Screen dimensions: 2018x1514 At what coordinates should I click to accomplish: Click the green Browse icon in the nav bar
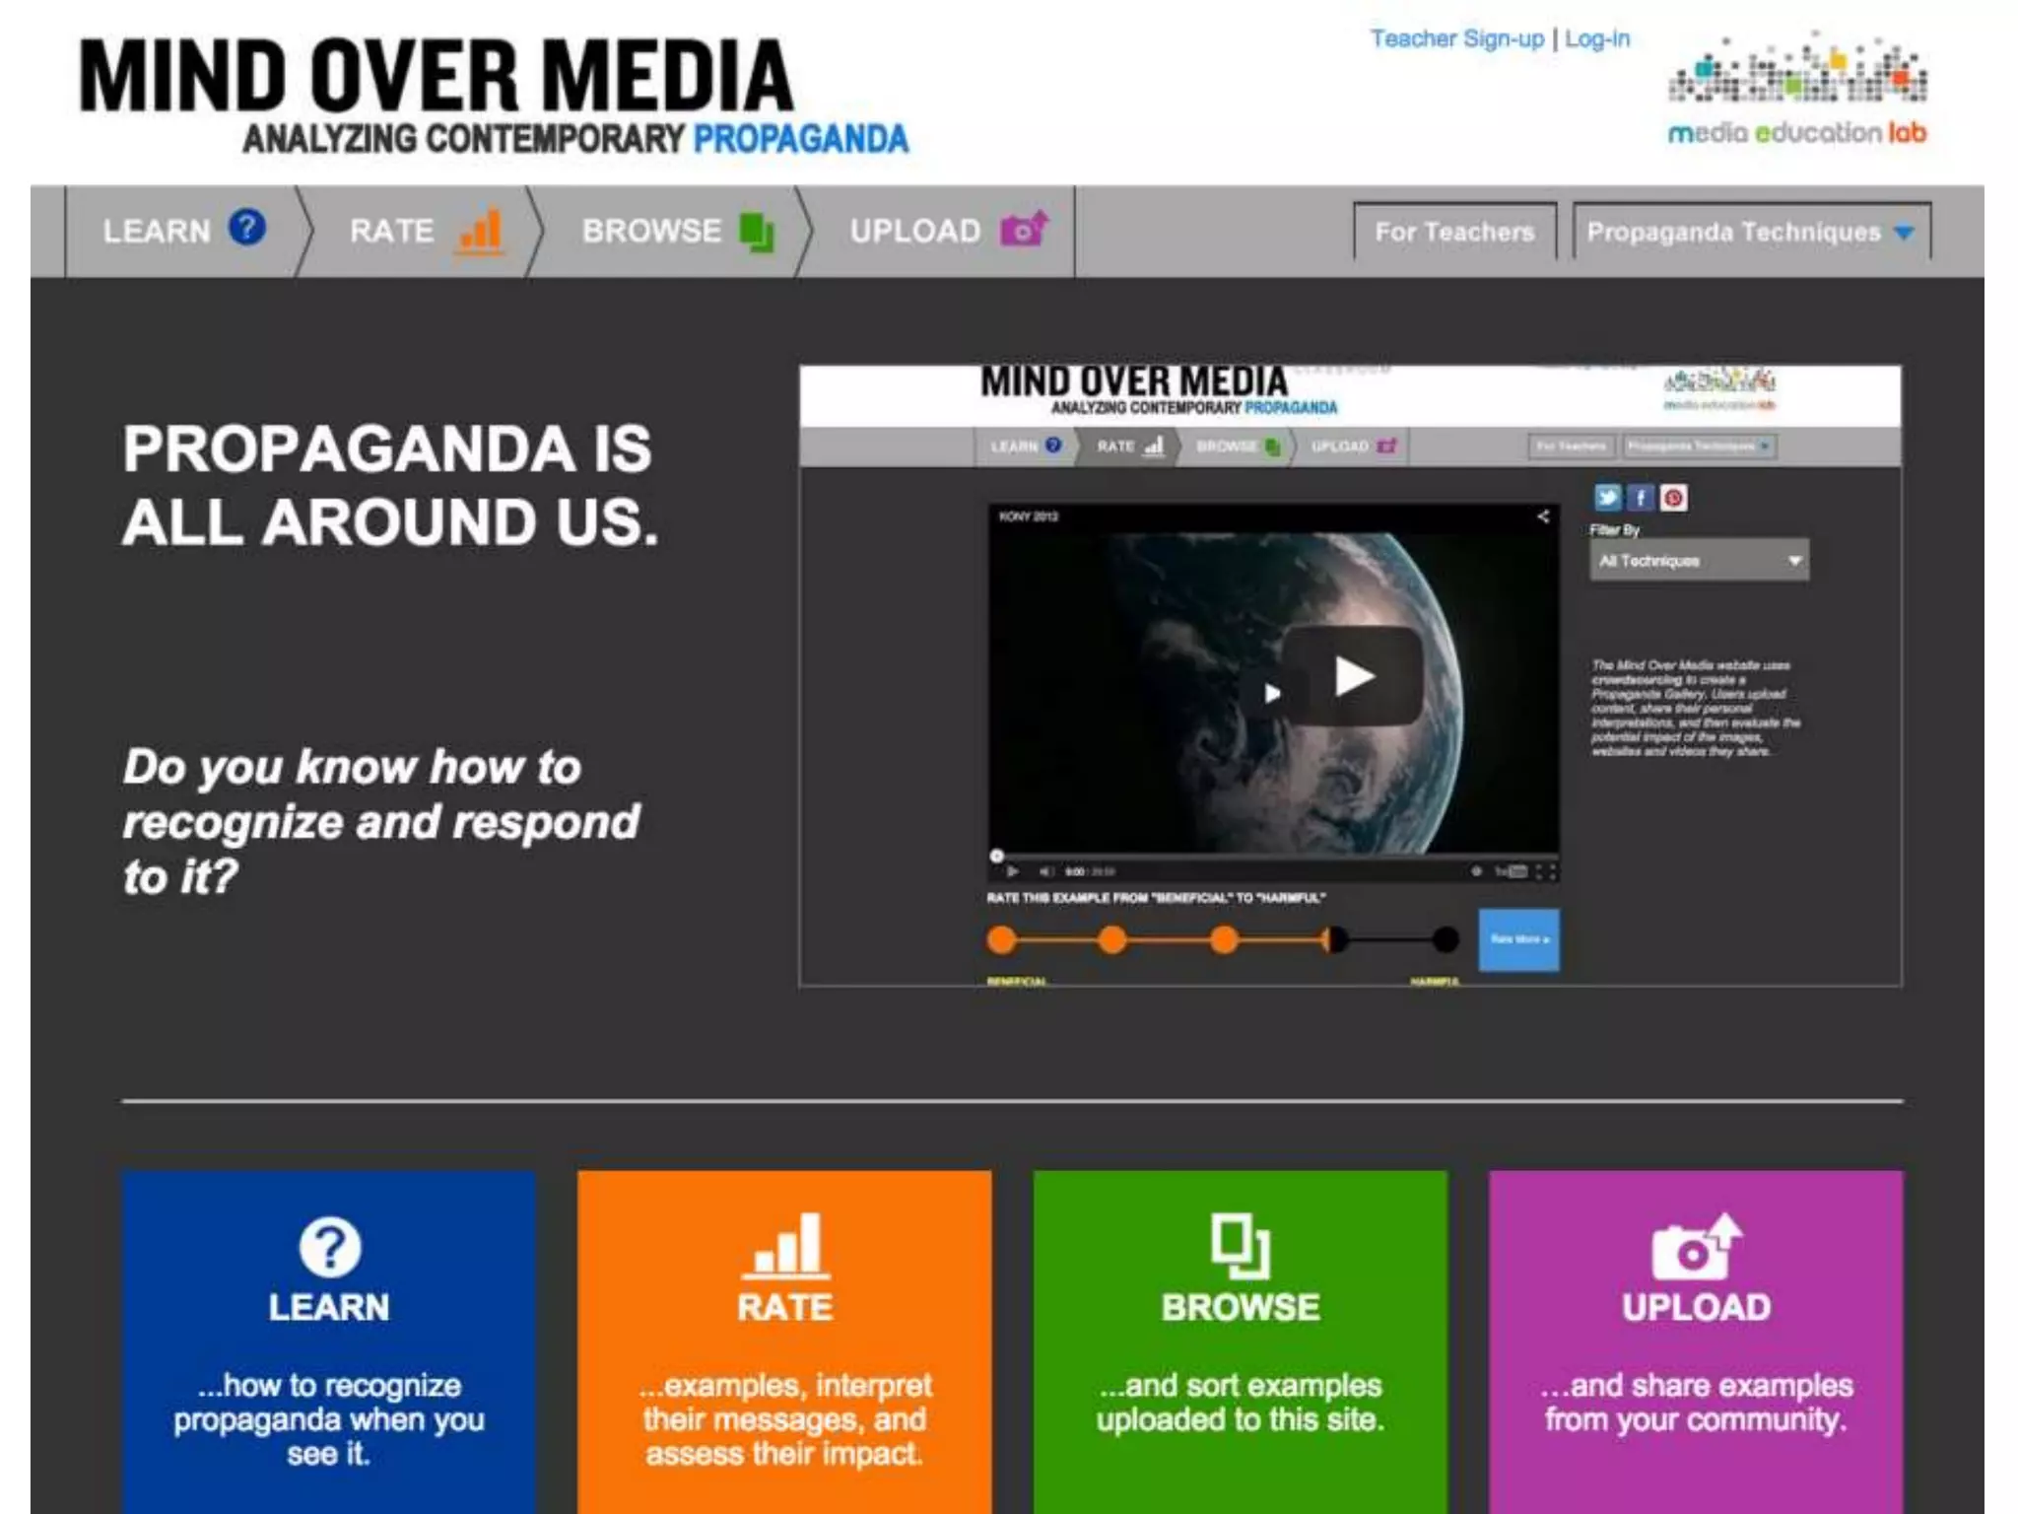[757, 232]
